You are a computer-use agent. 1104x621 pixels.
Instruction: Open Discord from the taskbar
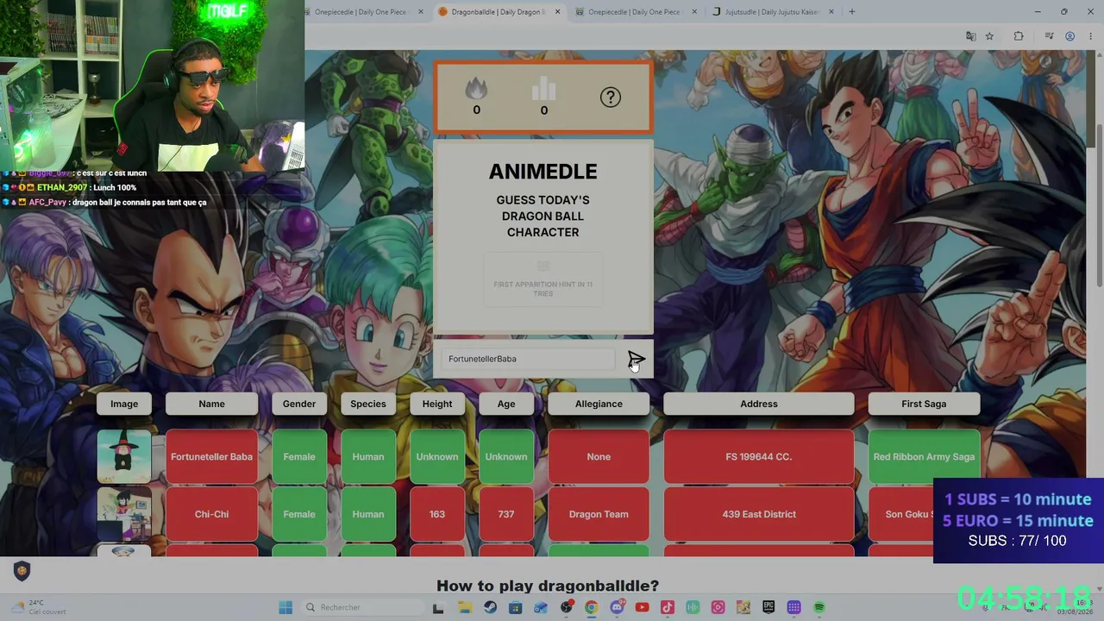pos(617,607)
